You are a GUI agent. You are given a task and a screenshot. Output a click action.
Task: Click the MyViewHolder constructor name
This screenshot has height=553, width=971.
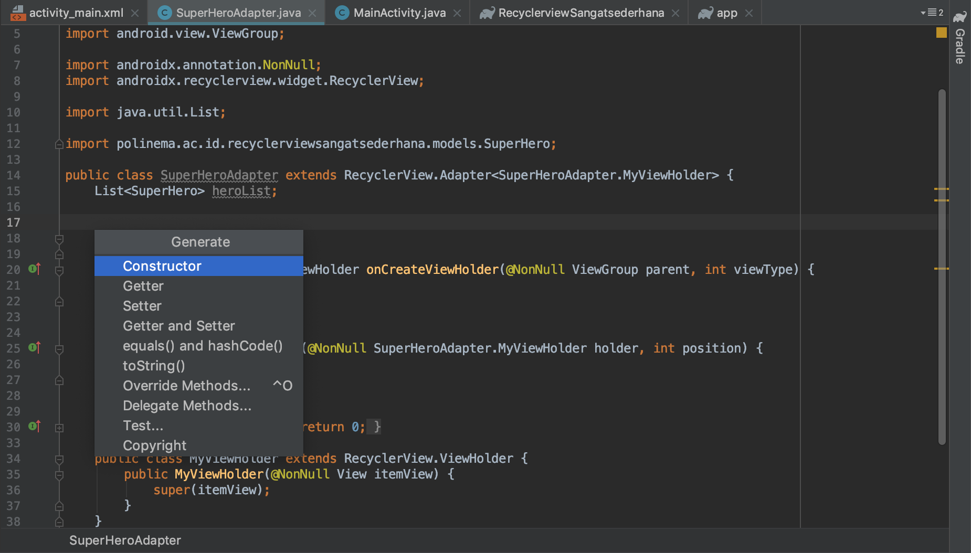tap(219, 474)
